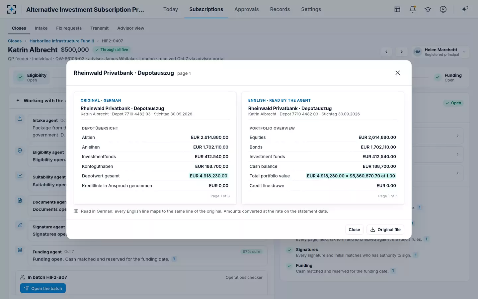Viewport: 478px width, 299px height.
Task: Select the Fix requests sub-tab
Action: 69,28
